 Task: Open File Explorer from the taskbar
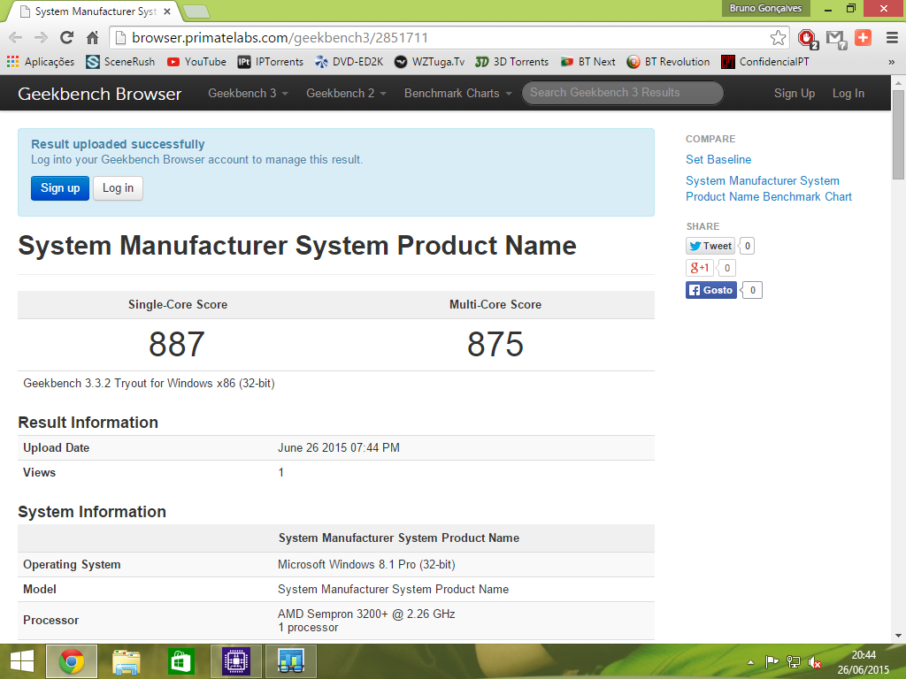pos(126,661)
